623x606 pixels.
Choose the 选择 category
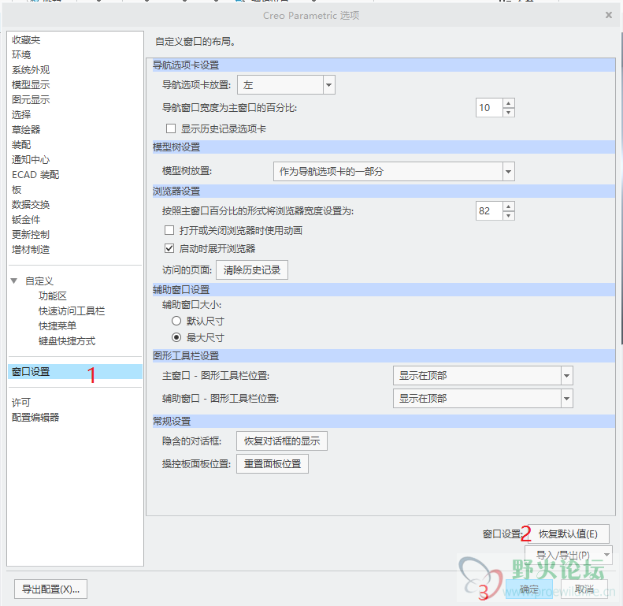(21, 115)
